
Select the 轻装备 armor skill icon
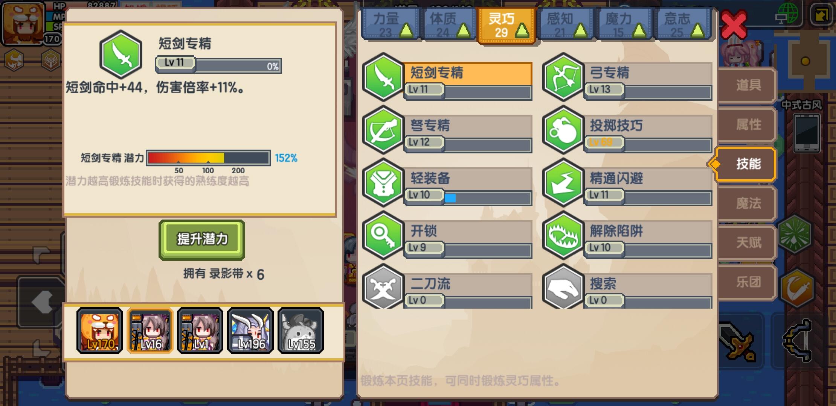point(383,183)
